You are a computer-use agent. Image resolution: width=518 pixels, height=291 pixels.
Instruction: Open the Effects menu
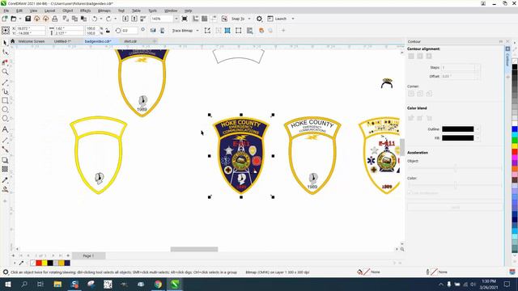(x=85, y=11)
